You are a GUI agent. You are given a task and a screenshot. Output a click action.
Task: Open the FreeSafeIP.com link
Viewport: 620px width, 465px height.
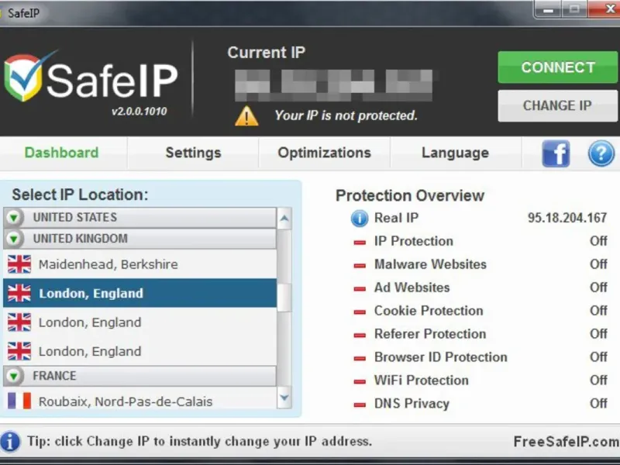tap(567, 441)
